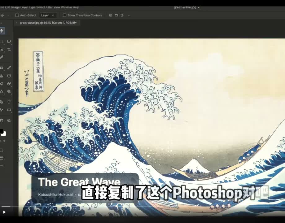
Task: Select the Blur droplet tool
Action: pyautogui.click(x=2, y=91)
